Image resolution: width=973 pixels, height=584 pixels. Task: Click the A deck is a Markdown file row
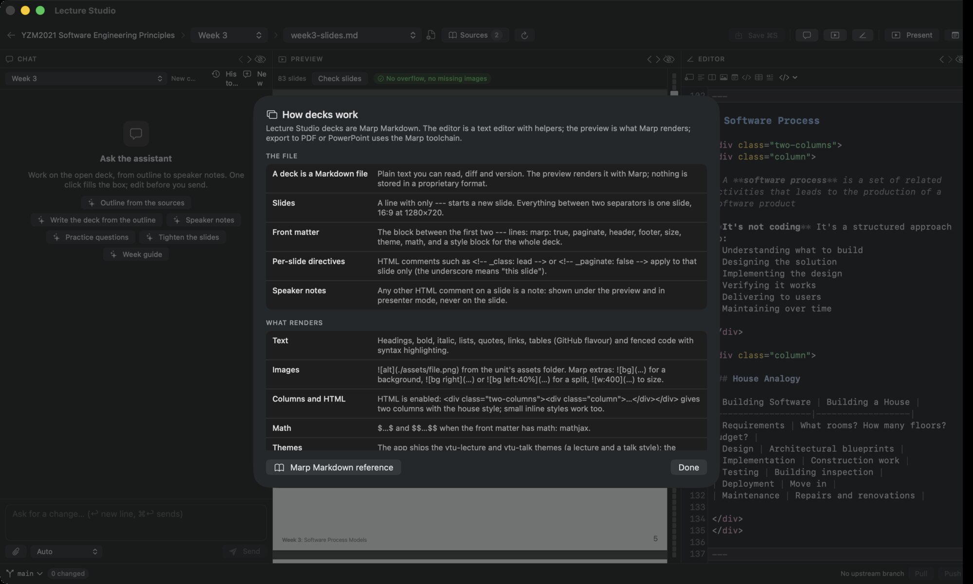click(486, 179)
